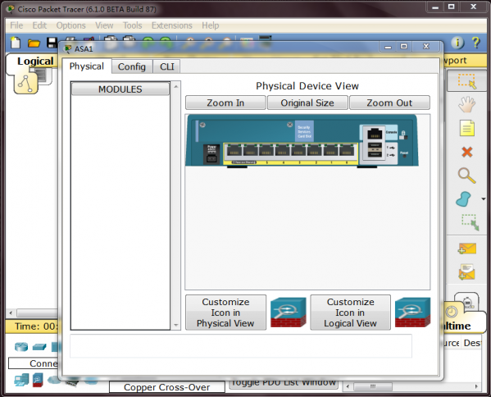Pick the Inspect magnifier tool
Viewport: 491px width, 397px height.
(x=467, y=176)
